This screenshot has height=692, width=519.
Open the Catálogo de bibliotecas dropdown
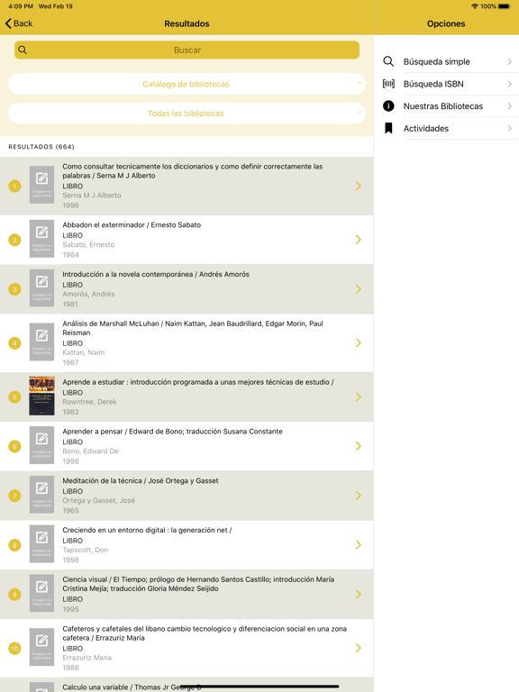click(x=187, y=84)
